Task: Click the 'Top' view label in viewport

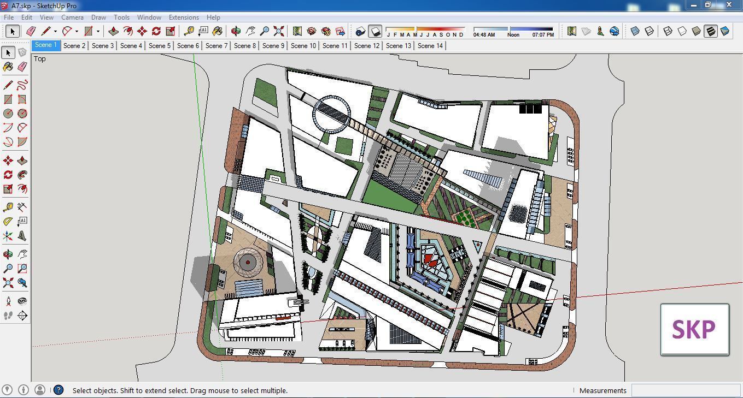Action: pyautogui.click(x=40, y=58)
